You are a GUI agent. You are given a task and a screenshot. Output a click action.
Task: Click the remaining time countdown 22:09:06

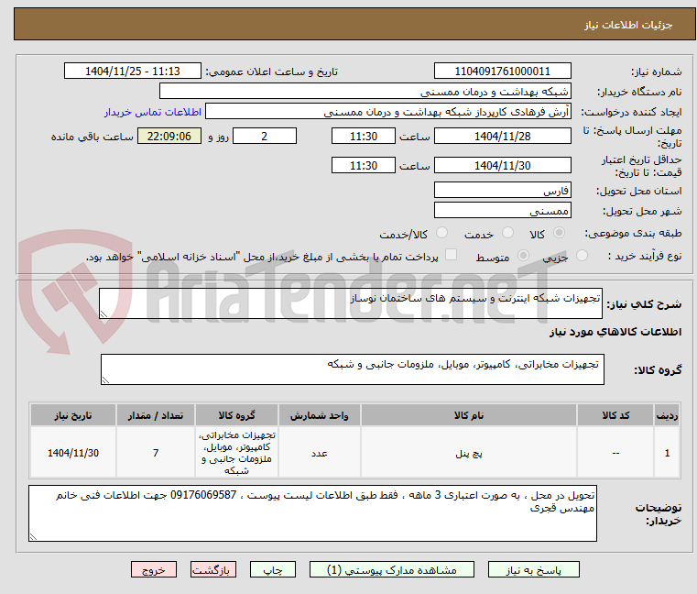coord(169,137)
